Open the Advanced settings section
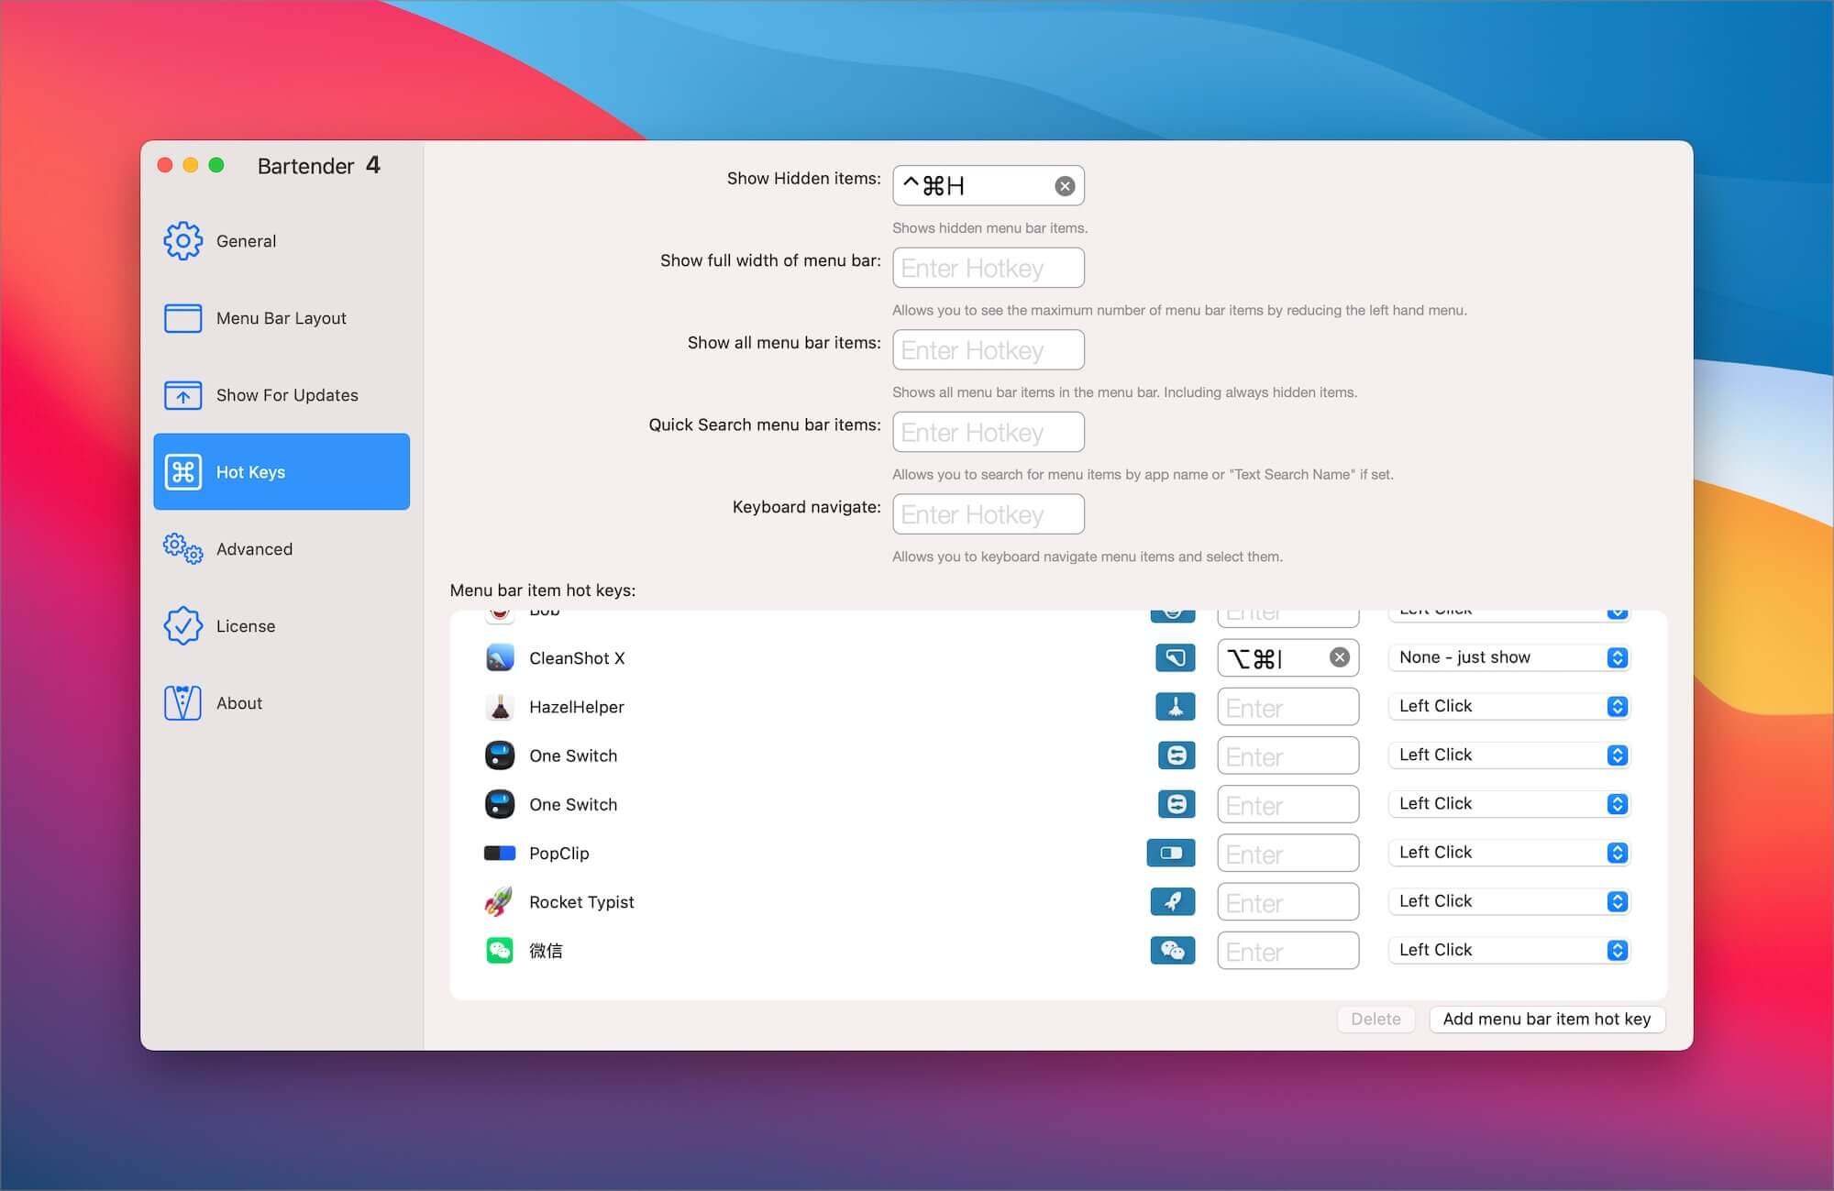The image size is (1834, 1191). coord(281,549)
